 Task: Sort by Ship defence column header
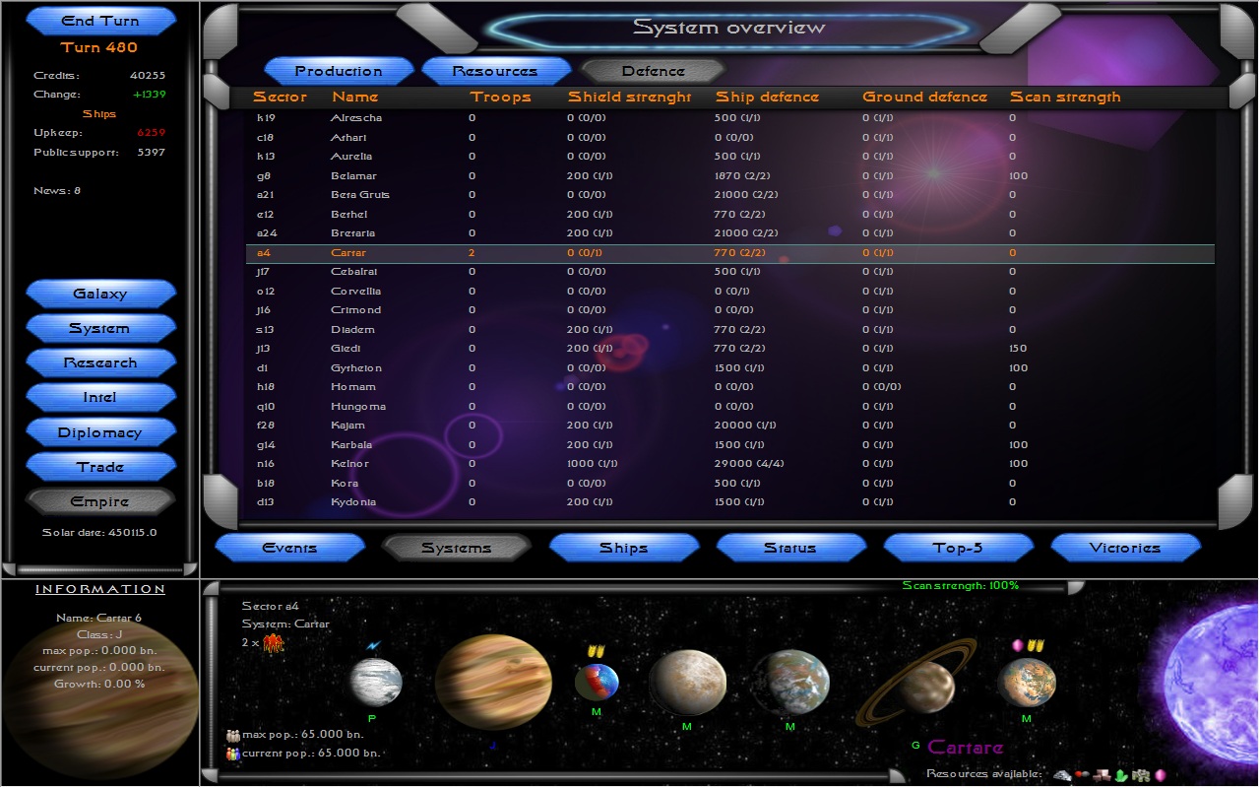tap(767, 97)
